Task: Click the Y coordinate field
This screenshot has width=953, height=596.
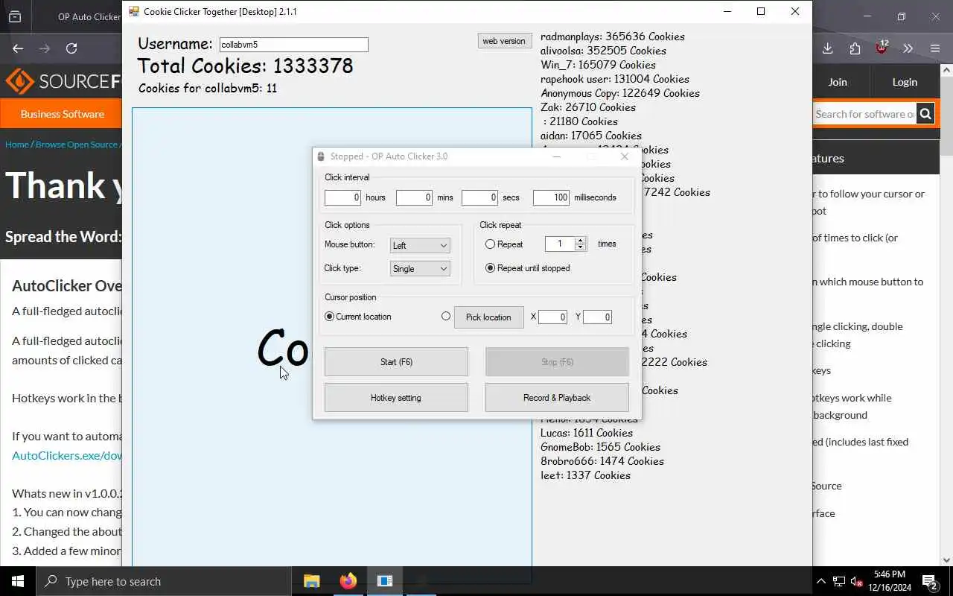Action: pos(597,317)
